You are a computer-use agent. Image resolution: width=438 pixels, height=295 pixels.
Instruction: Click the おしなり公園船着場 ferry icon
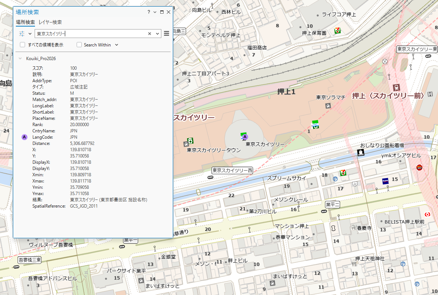tap(361, 153)
